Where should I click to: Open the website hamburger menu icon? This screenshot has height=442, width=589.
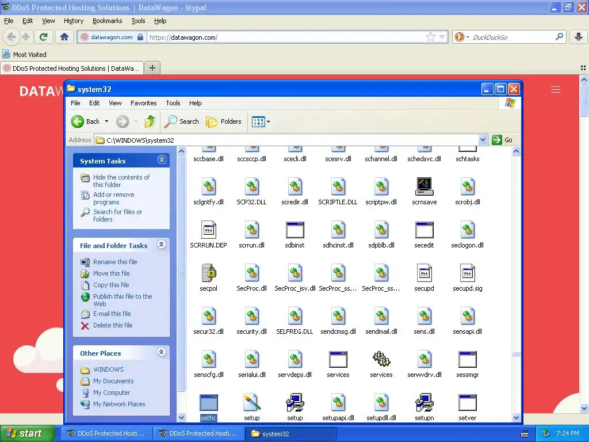point(556,89)
